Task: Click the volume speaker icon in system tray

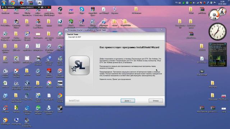Action: pyautogui.click(x=194, y=3)
